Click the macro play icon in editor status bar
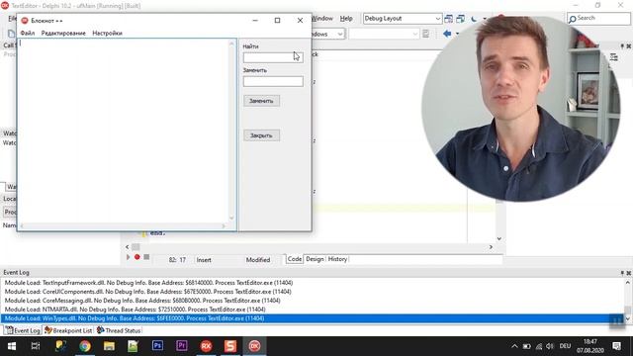Image resolution: width=633 pixels, height=356 pixels. [x=128, y=257]
